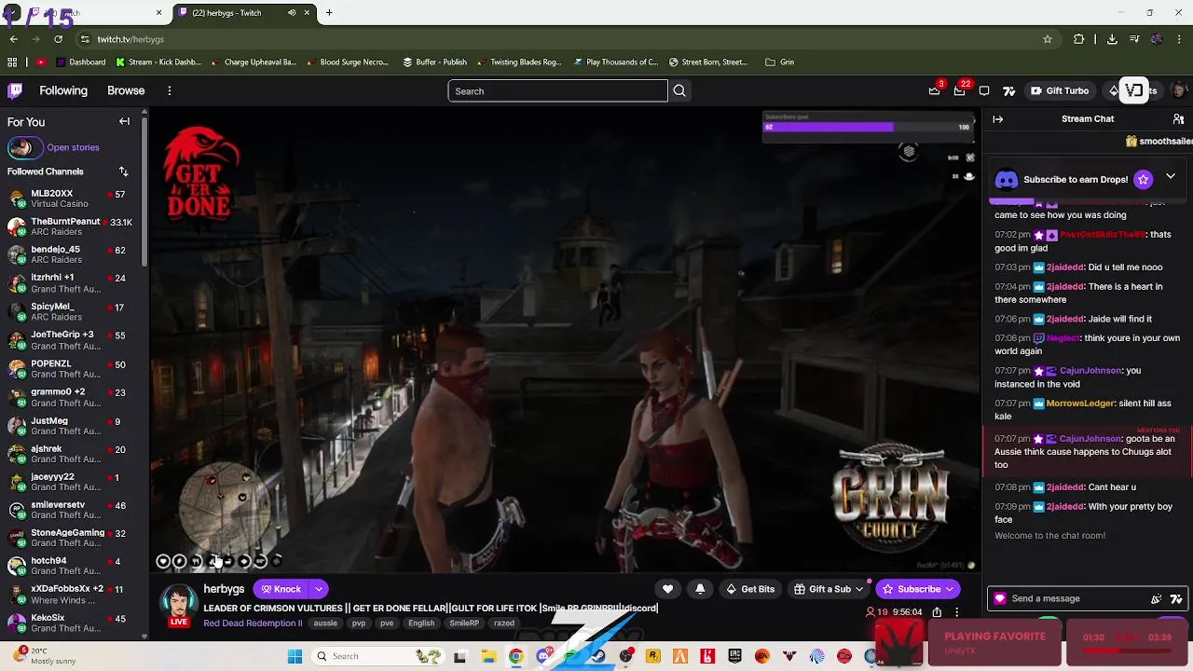Click the sidebar vertical scrollbar
The width and height of the screenshot is (1193, 671).
144,191
